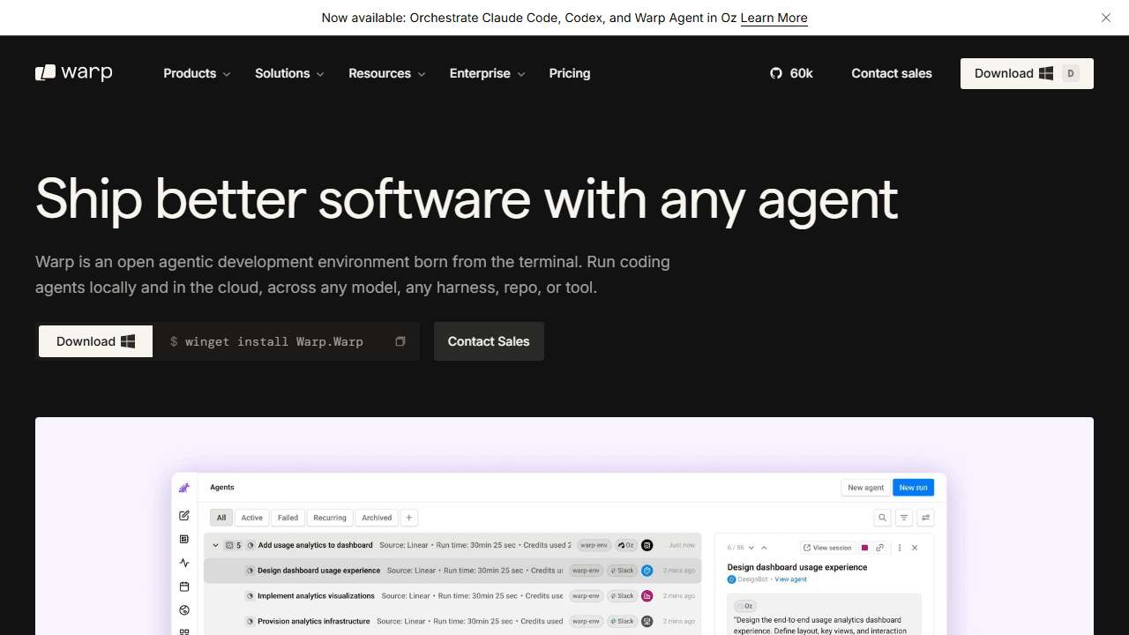
Task: Select the Provision analytics infrastructure row
Action: click(x=452, y=622)
